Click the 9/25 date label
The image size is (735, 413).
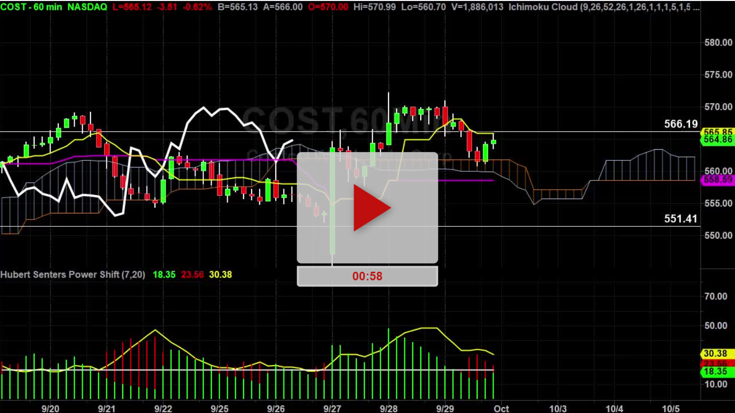[x=219, y=409]
